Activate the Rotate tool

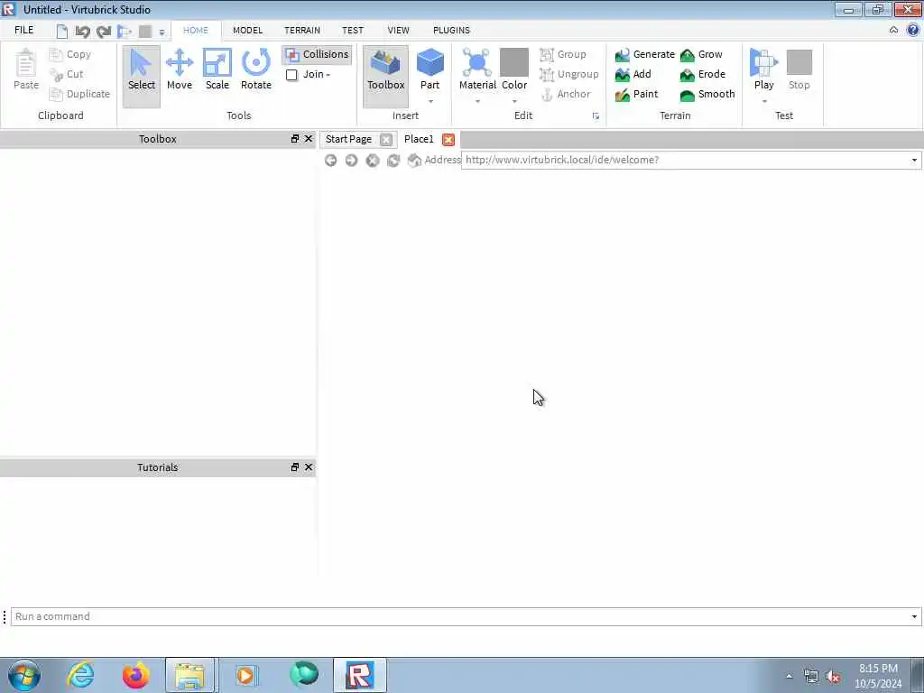(x=255, y=69)
